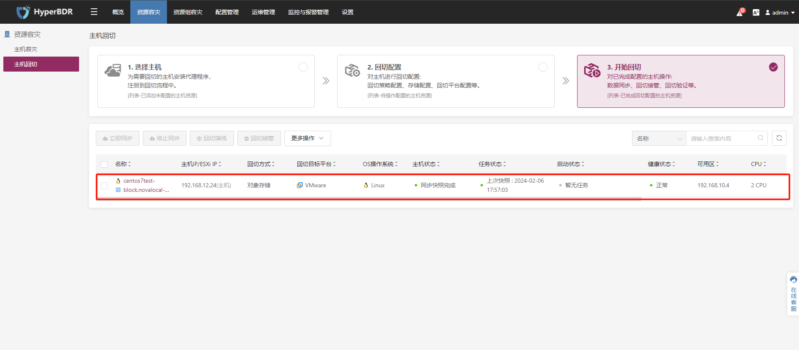Open the 监控与报警管理 menu

click(309, 12)
